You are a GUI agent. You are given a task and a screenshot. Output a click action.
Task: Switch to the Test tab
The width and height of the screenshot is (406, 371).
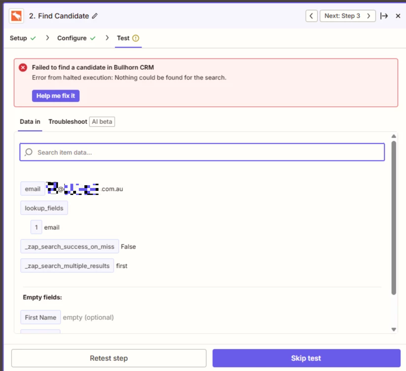[x=123, y=38]
